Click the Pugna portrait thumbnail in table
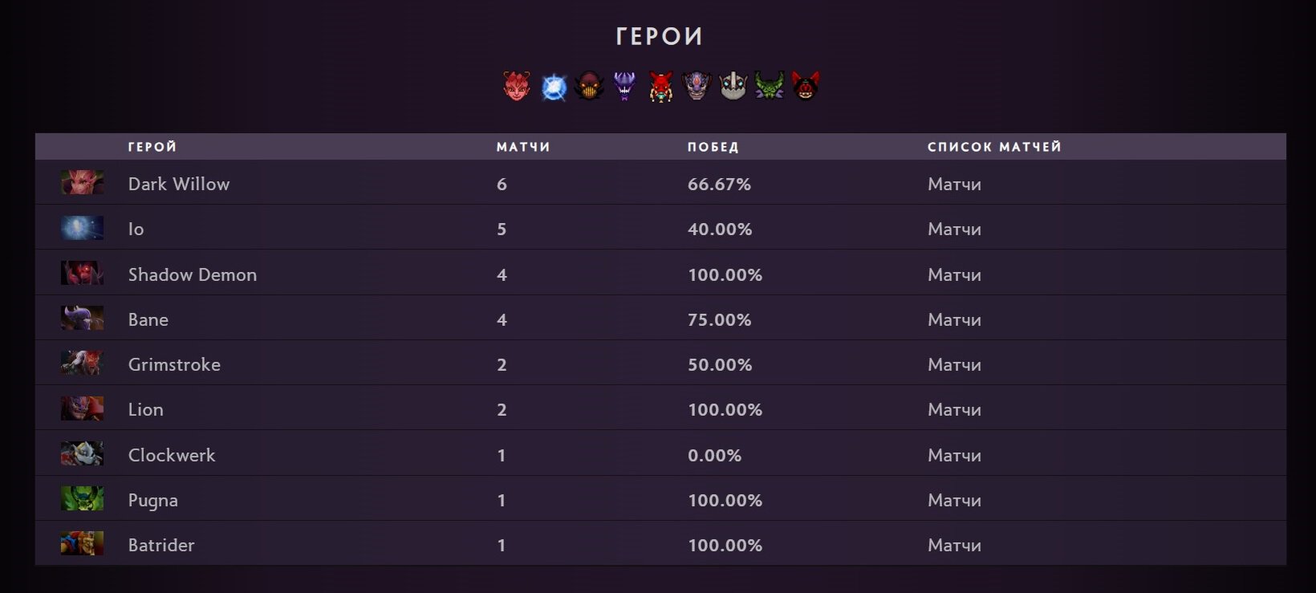 [x=82, y=498]
